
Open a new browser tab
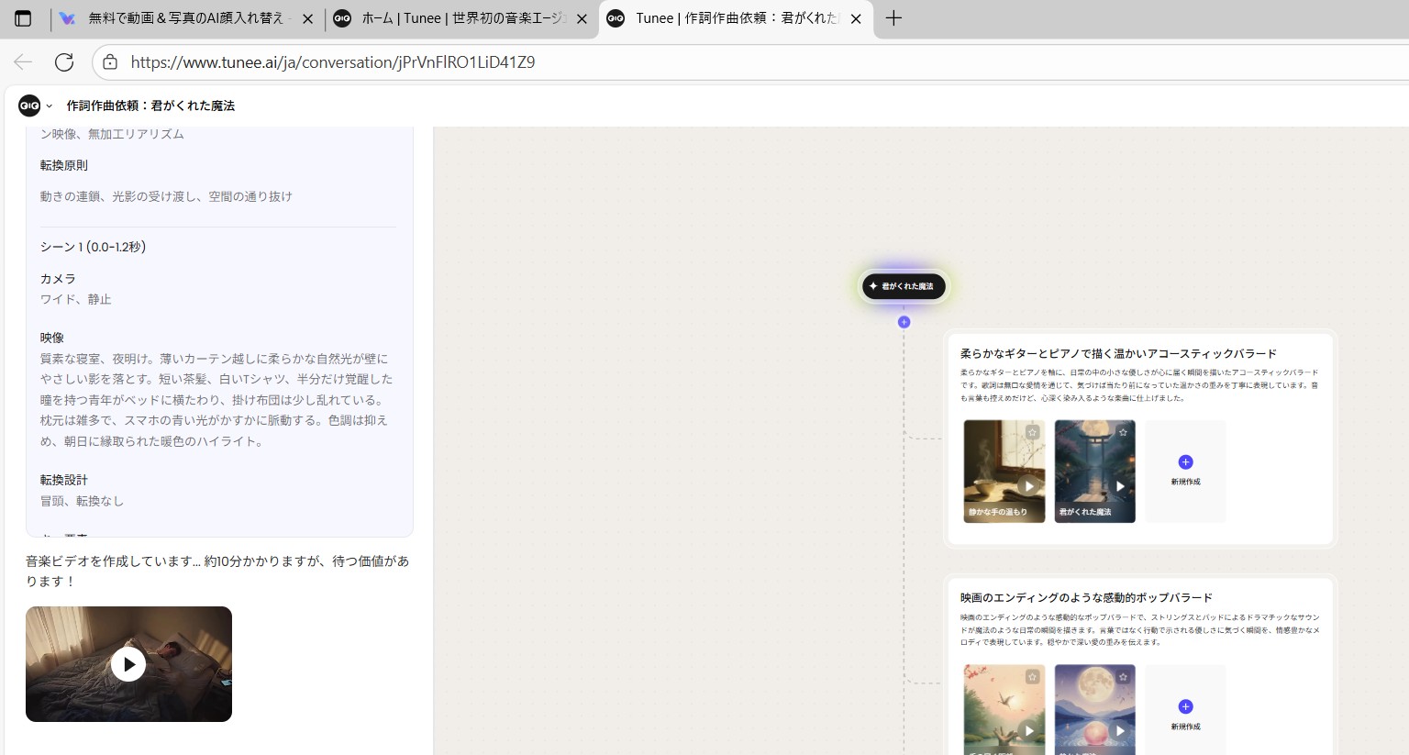[x=893, y=18]
